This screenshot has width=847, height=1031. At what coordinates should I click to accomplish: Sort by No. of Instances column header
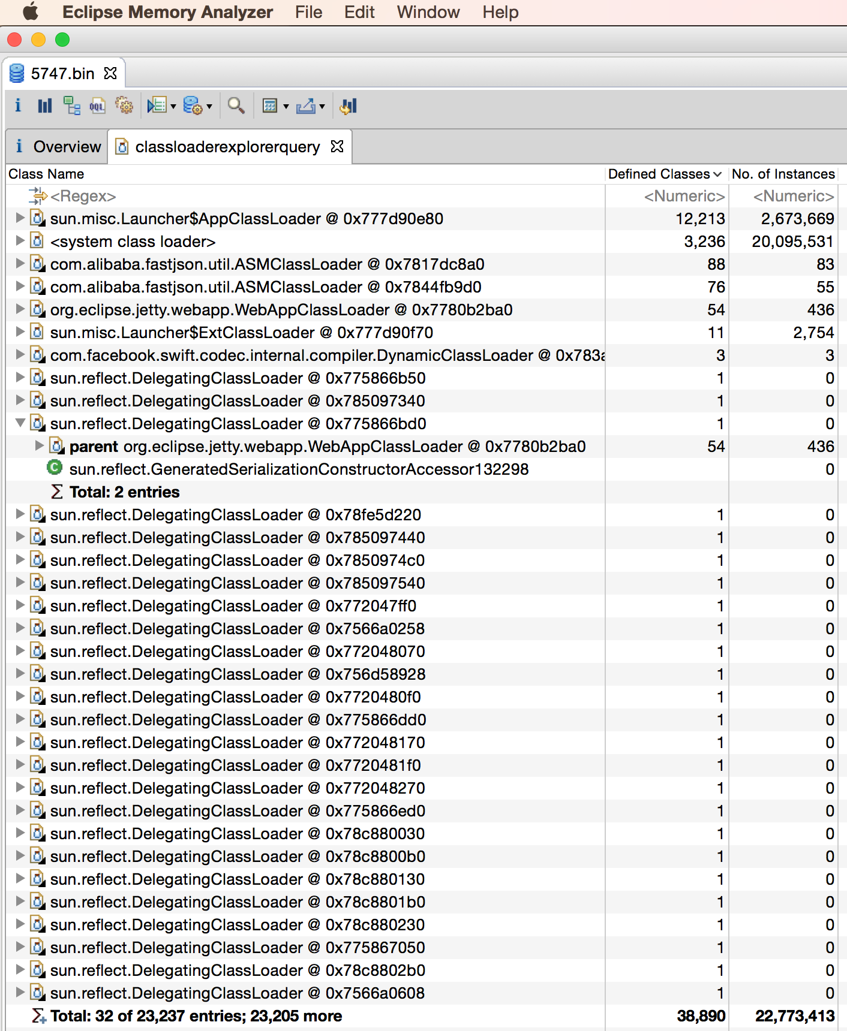pyautogui.click(x=783, y=174)
